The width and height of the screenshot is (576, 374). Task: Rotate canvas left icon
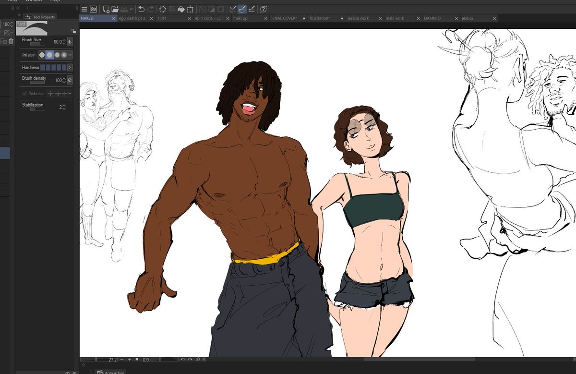click(183, 359)
